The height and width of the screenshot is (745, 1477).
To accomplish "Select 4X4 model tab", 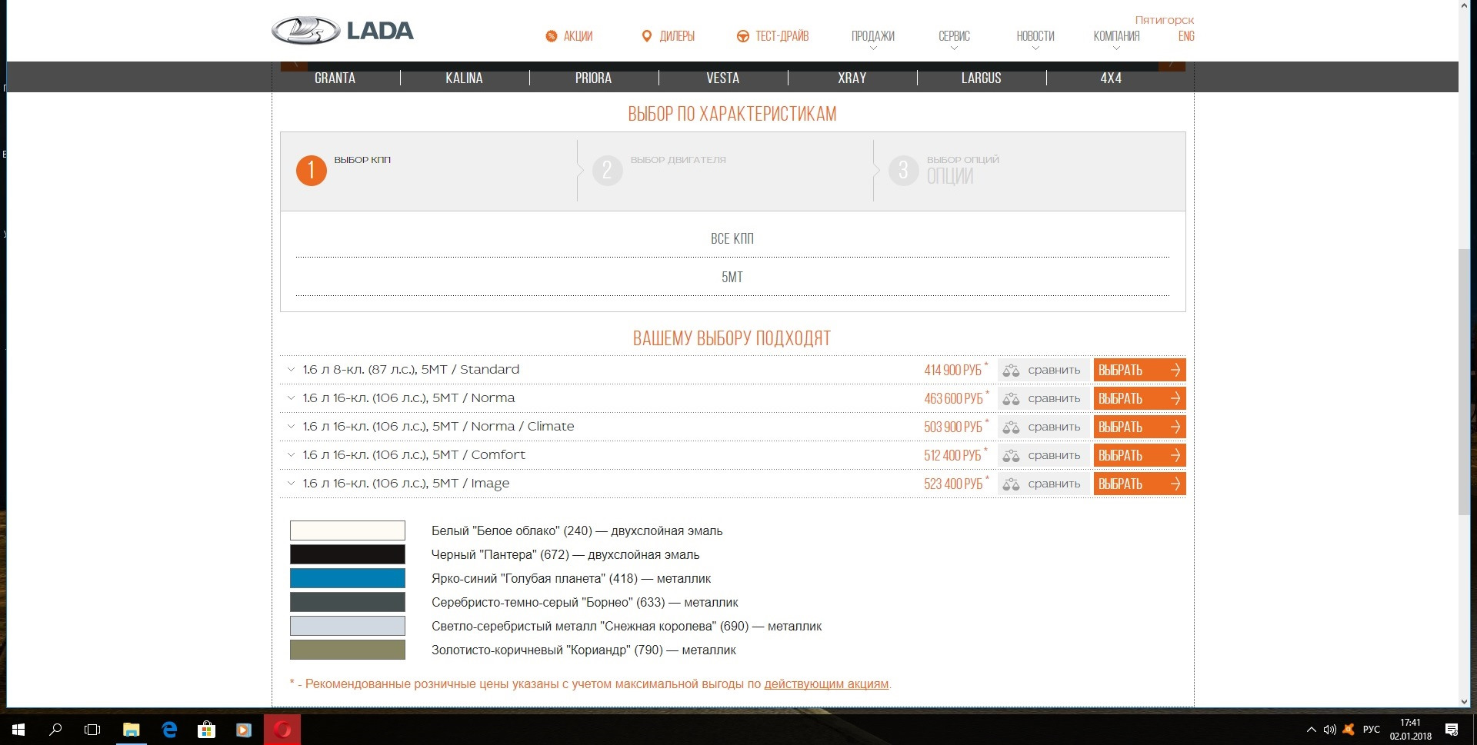I will point(1111,78).
